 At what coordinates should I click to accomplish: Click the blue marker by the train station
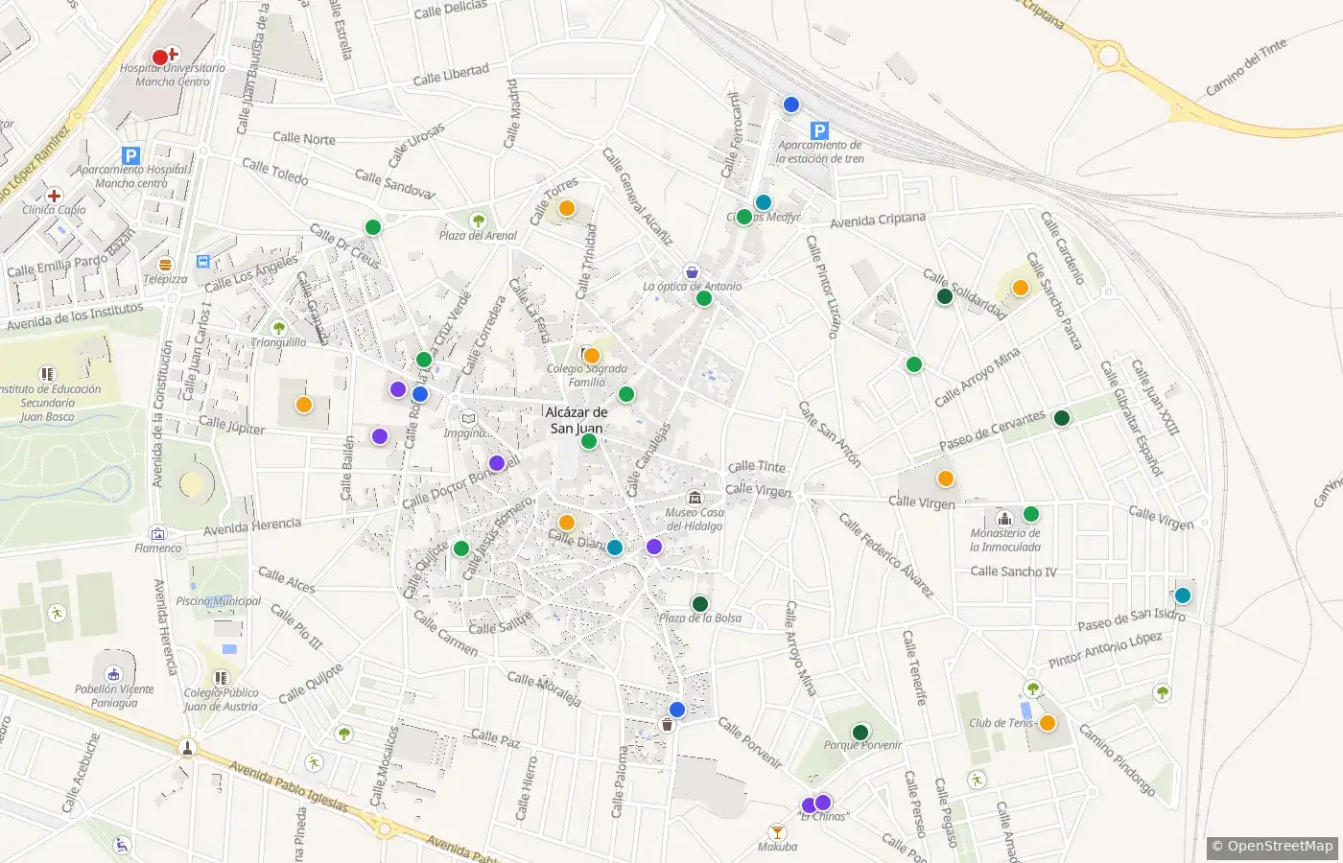click(x=791, y=105)
